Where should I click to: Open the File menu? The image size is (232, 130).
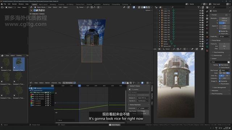click(5, 4)
